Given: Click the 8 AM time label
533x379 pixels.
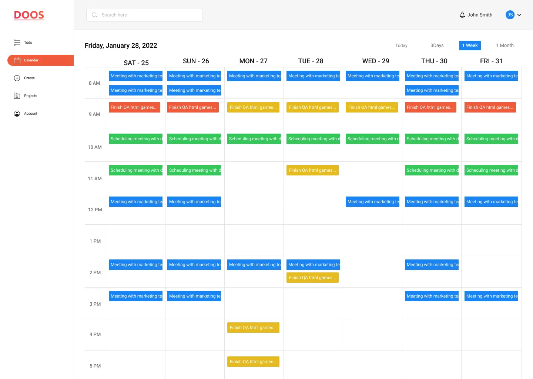Looking at the screenshot, I should (94, 83).
